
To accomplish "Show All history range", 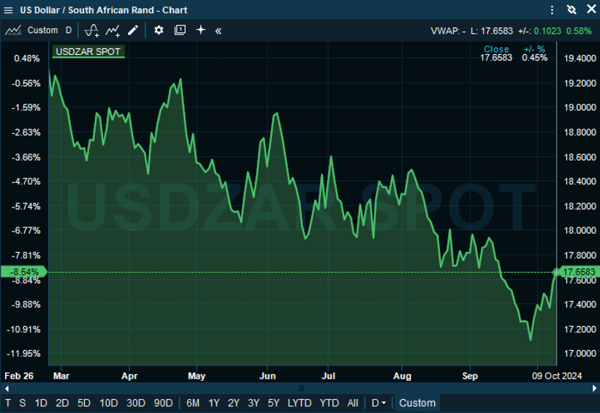I will [x=353, y=403].
